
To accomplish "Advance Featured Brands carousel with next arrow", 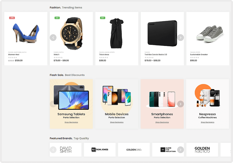I will click(180, 150).
